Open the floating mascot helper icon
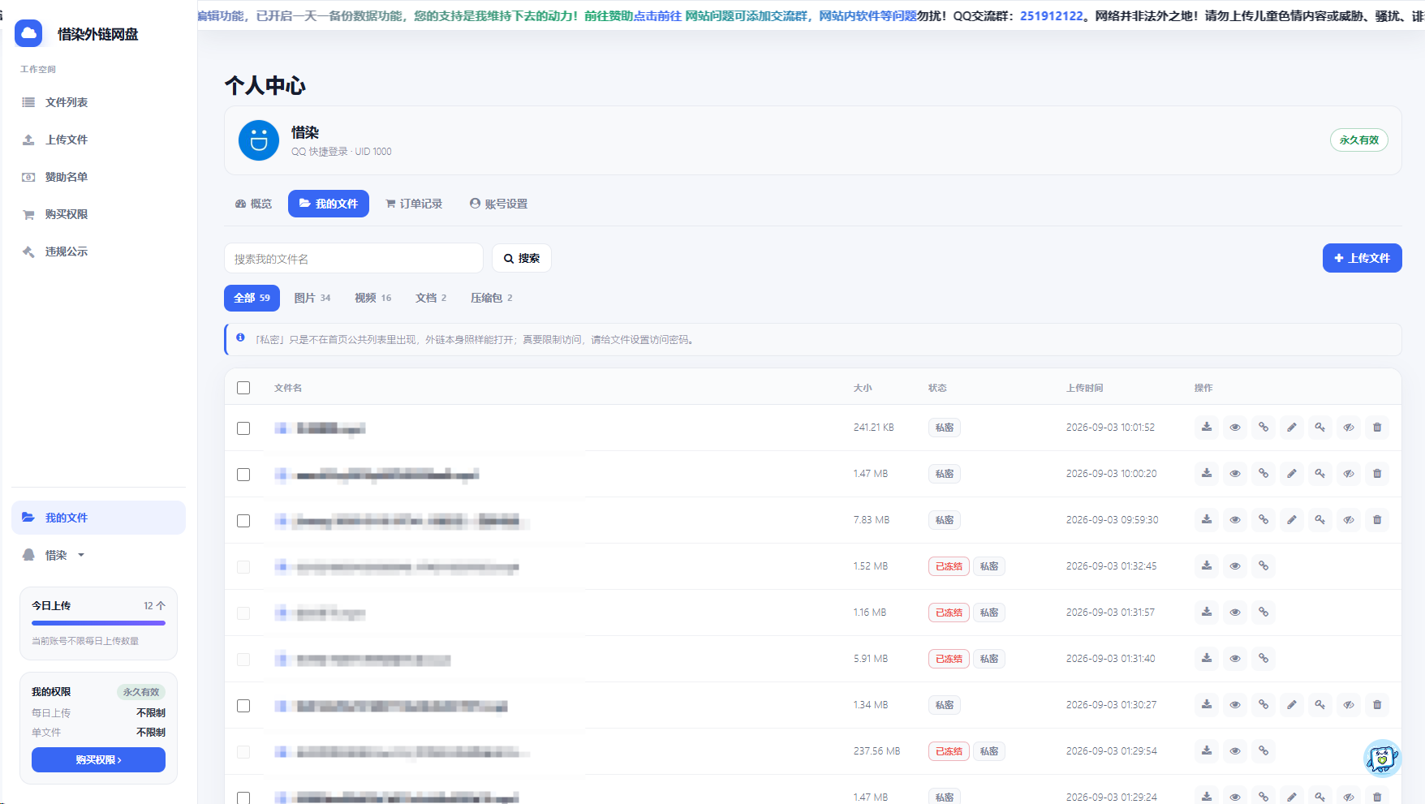Viewport: 1425px width, 804px height. (1382, 759)
